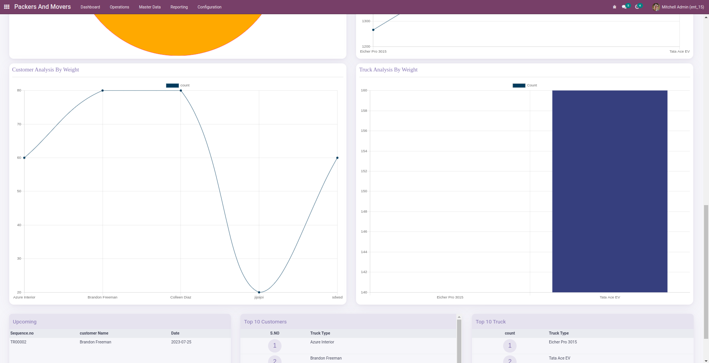Click the Top 10 Truck heading

click(490, 322)
